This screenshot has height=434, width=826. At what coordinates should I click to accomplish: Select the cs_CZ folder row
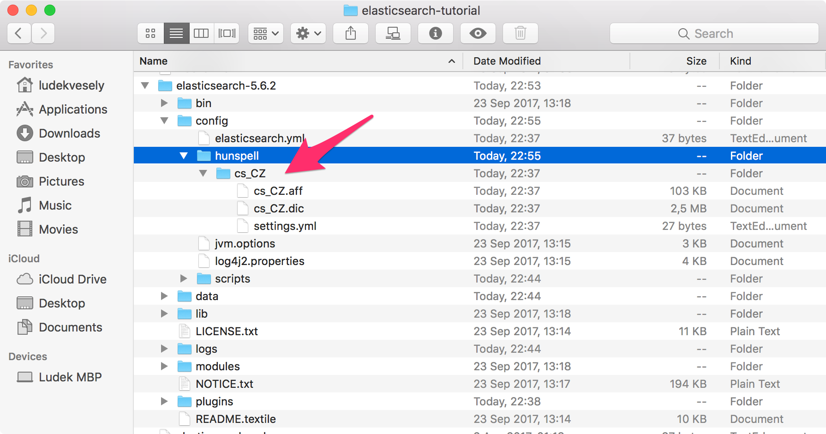[x=480, y=173]
